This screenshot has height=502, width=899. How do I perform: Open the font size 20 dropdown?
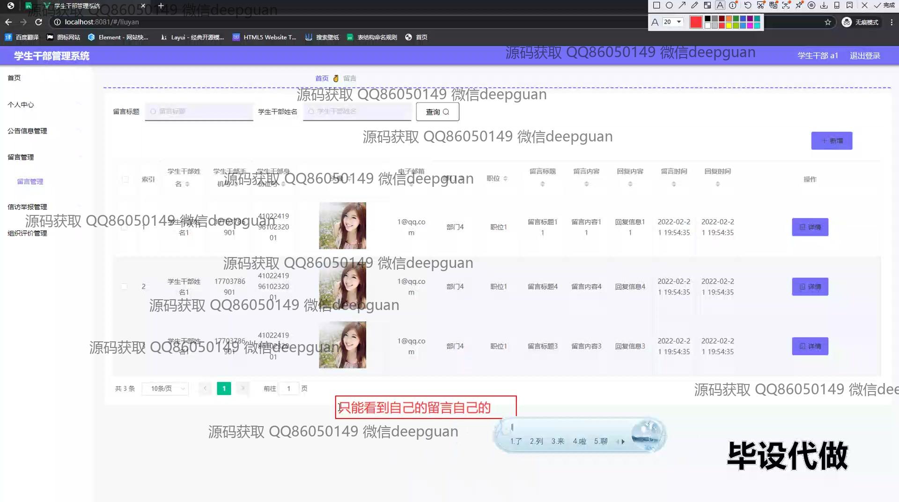pos(678,22)
